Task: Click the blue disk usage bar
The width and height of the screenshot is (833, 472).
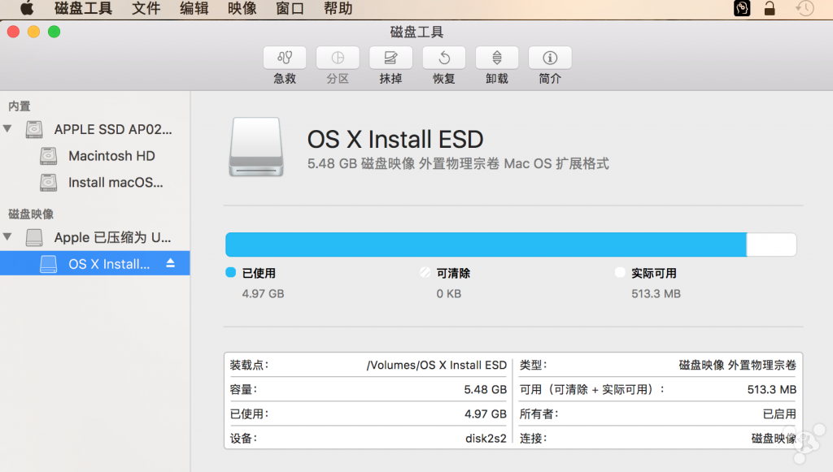Action: [486, 245]
